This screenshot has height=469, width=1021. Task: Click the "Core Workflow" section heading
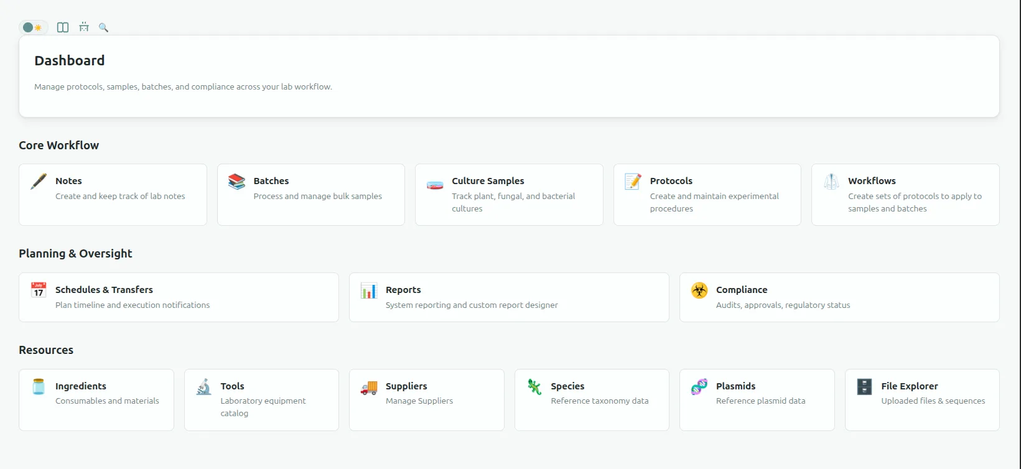[x=59, y=145]
